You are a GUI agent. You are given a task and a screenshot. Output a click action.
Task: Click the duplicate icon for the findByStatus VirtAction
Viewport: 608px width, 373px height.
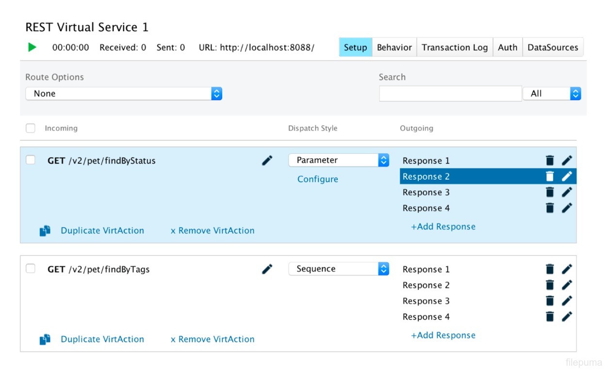coord(45,231)
